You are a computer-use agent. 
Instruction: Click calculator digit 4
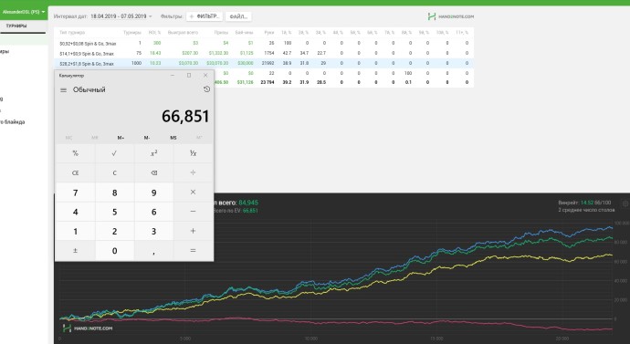[x=75, y=212]
